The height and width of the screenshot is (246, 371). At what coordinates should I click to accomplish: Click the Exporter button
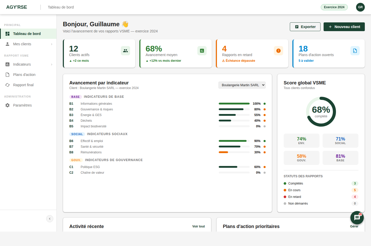(305, 27)
